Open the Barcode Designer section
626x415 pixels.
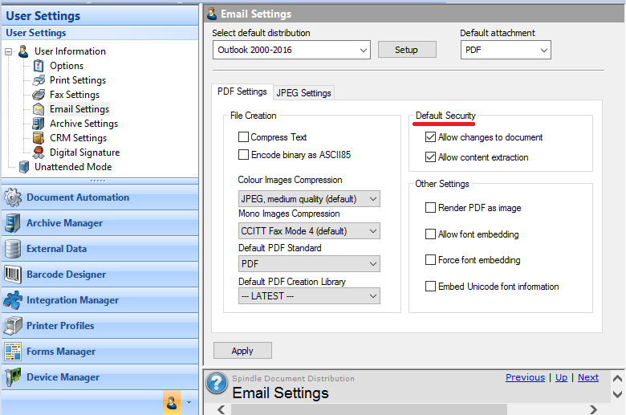click(100, 275)
